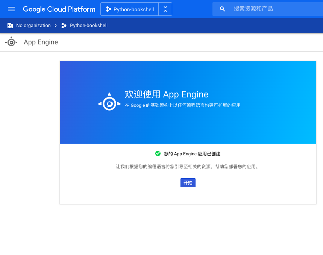
Task: Open the Python-bookshell project selector
Action: coord(130,9)
